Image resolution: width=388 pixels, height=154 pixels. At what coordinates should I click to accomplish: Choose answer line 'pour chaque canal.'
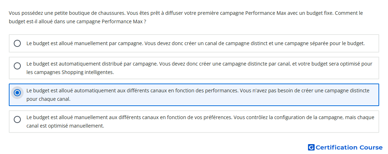click(49, 99)
